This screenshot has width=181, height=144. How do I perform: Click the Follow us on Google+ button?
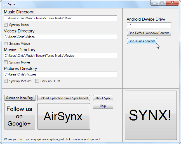20,116
